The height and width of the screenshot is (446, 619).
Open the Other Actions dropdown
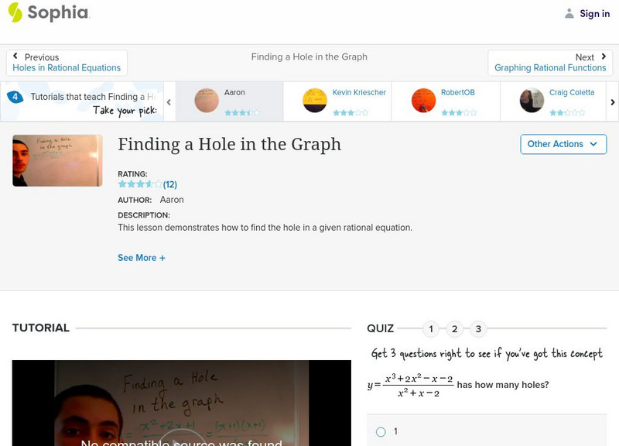(x=563, y=144)
